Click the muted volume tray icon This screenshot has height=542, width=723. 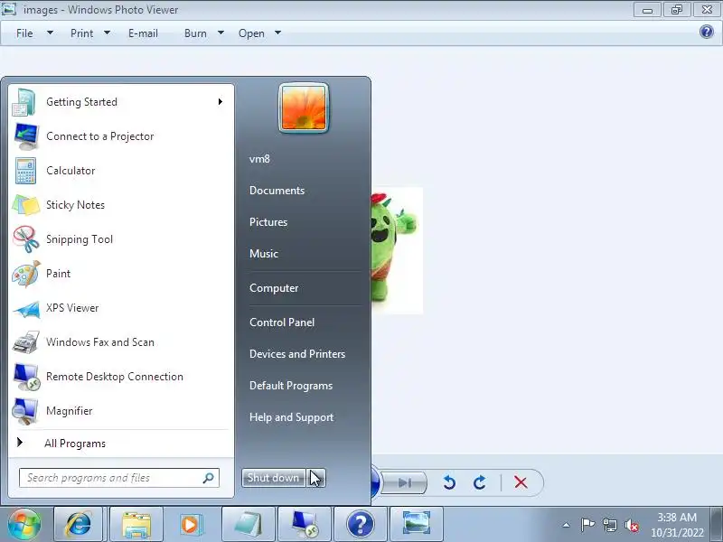631,525
